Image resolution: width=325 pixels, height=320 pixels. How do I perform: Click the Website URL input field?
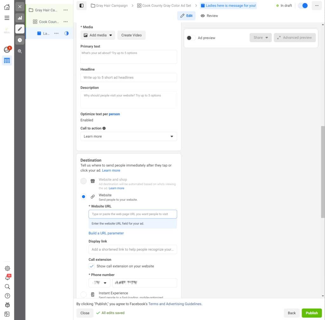tap(133, 214)
